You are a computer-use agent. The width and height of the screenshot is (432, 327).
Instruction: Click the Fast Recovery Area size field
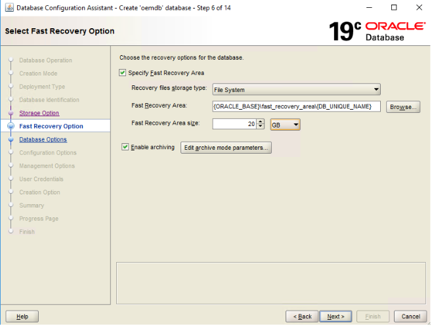[x=234, y=124]
